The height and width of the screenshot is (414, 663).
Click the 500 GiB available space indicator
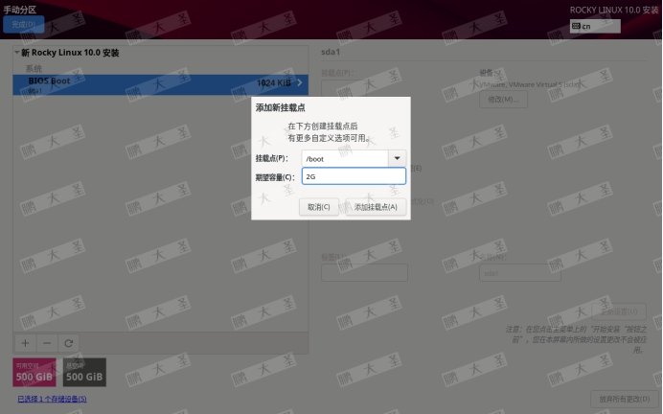coord(34,373)
